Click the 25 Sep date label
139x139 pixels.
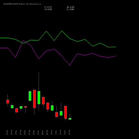25,132
